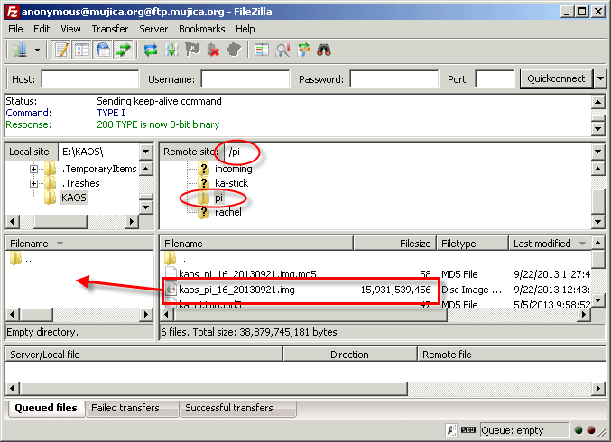
Task: Select the incoming remote folder
Action: click(x=234, y=169)
